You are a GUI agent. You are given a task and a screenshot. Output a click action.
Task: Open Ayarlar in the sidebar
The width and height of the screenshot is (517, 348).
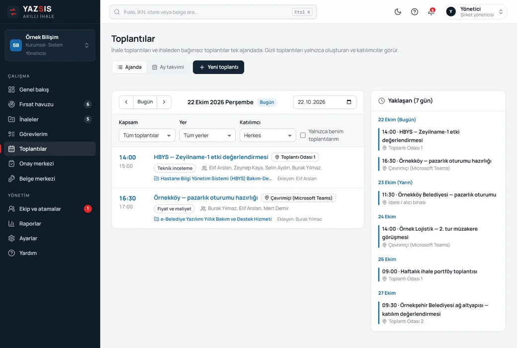tap(50, 238)
